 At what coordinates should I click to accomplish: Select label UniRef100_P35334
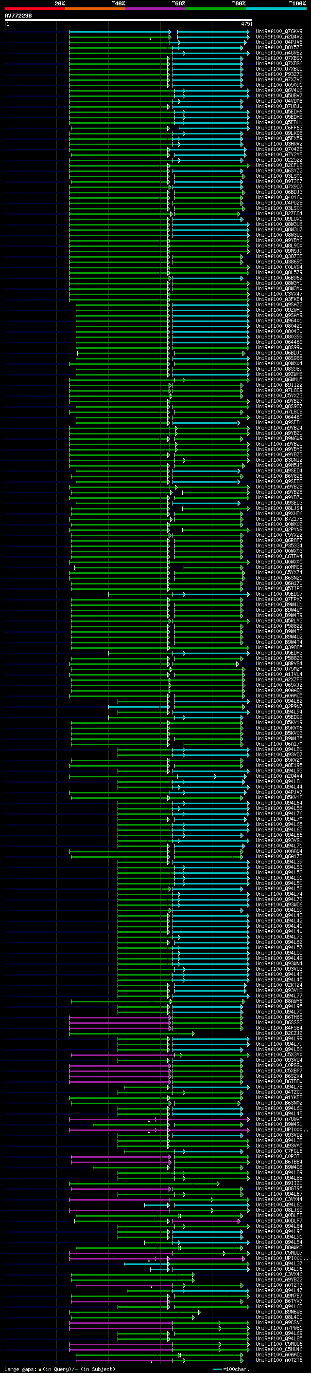click(x=279, y=546)
